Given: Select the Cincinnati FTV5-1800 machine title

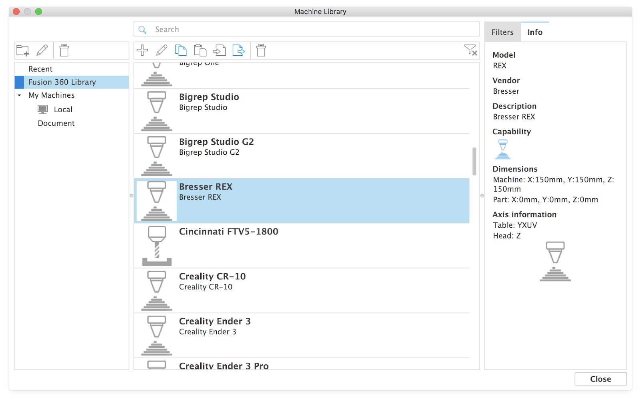Looking at the screenshot, I should [228, 232].
